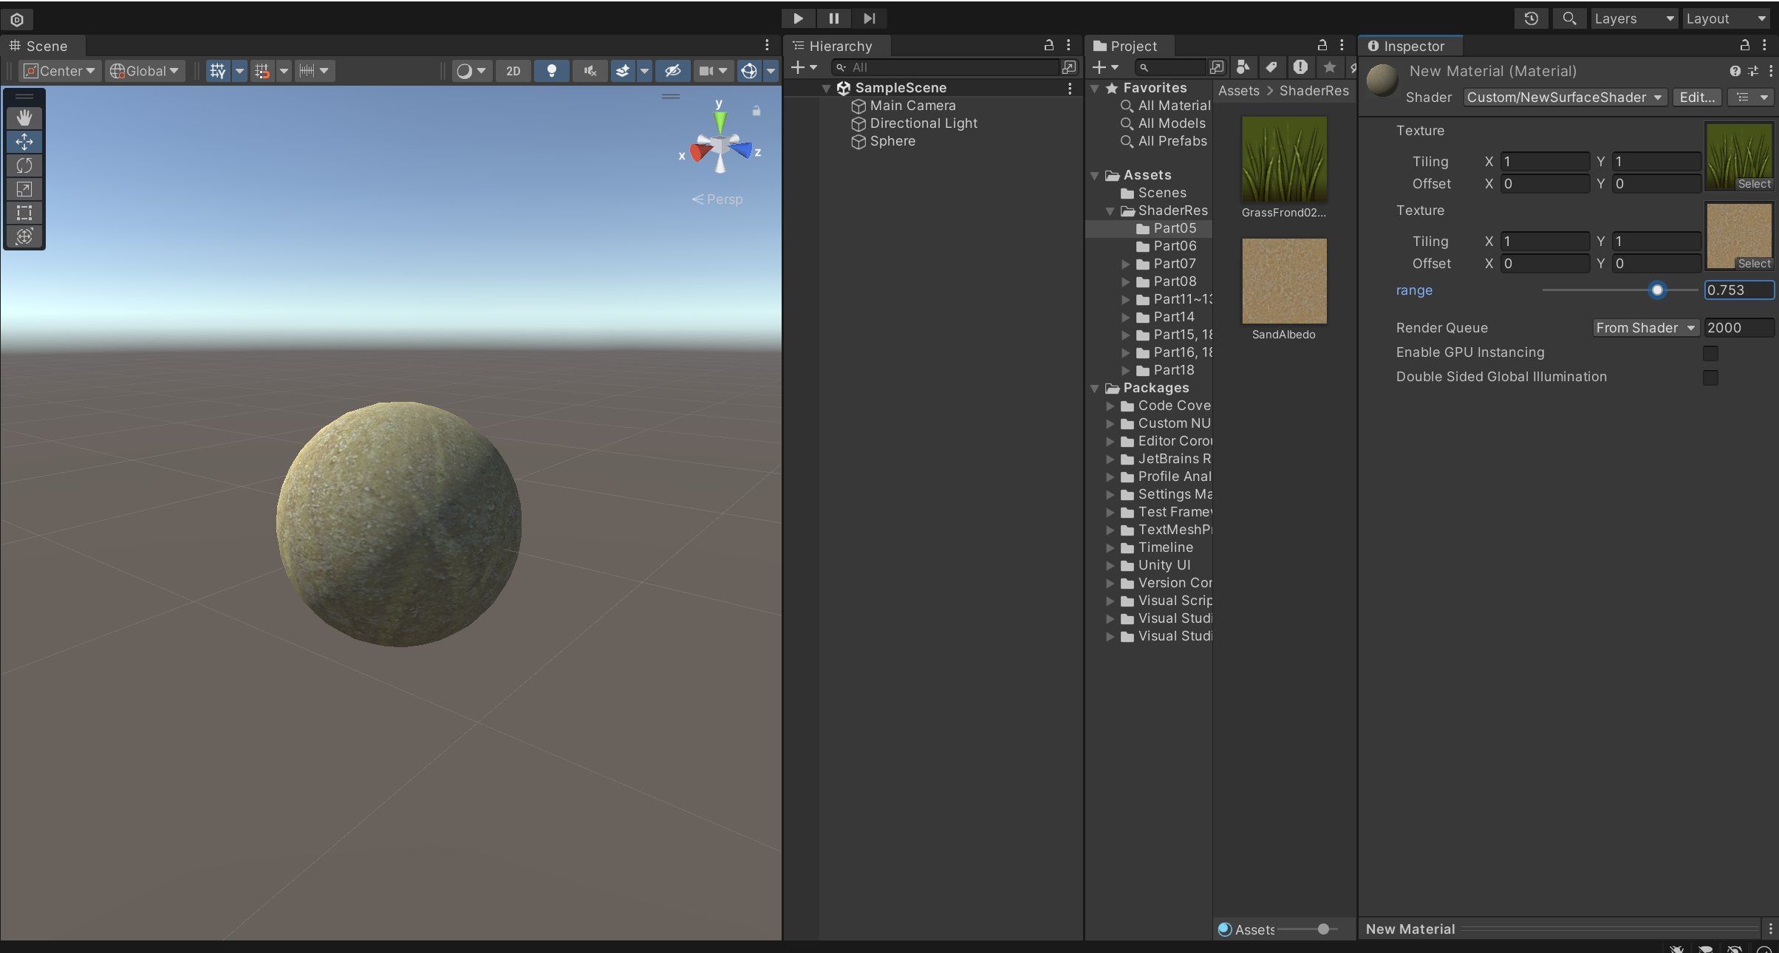The width and height of the screenshot is (1779, 953).
Task: Select the Hand view tool
Action: [x=24, y=117]
